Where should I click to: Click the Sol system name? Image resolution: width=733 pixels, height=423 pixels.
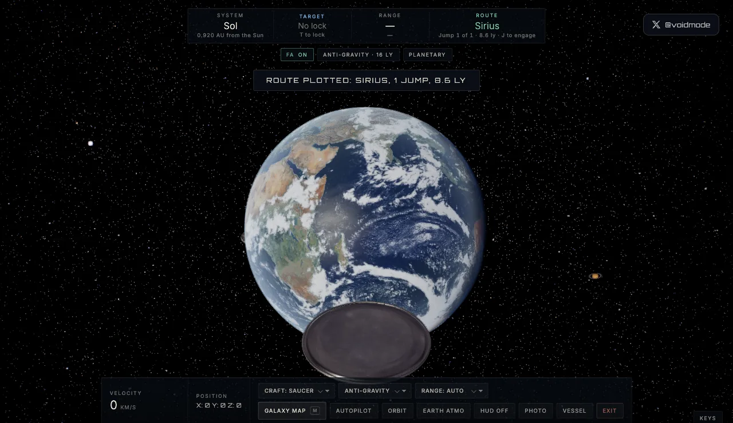point(231,26)
